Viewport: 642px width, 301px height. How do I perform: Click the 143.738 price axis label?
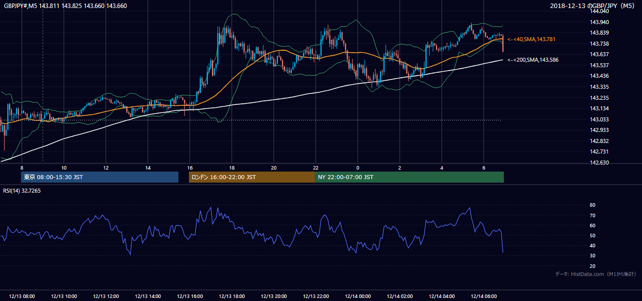point(599,44)
